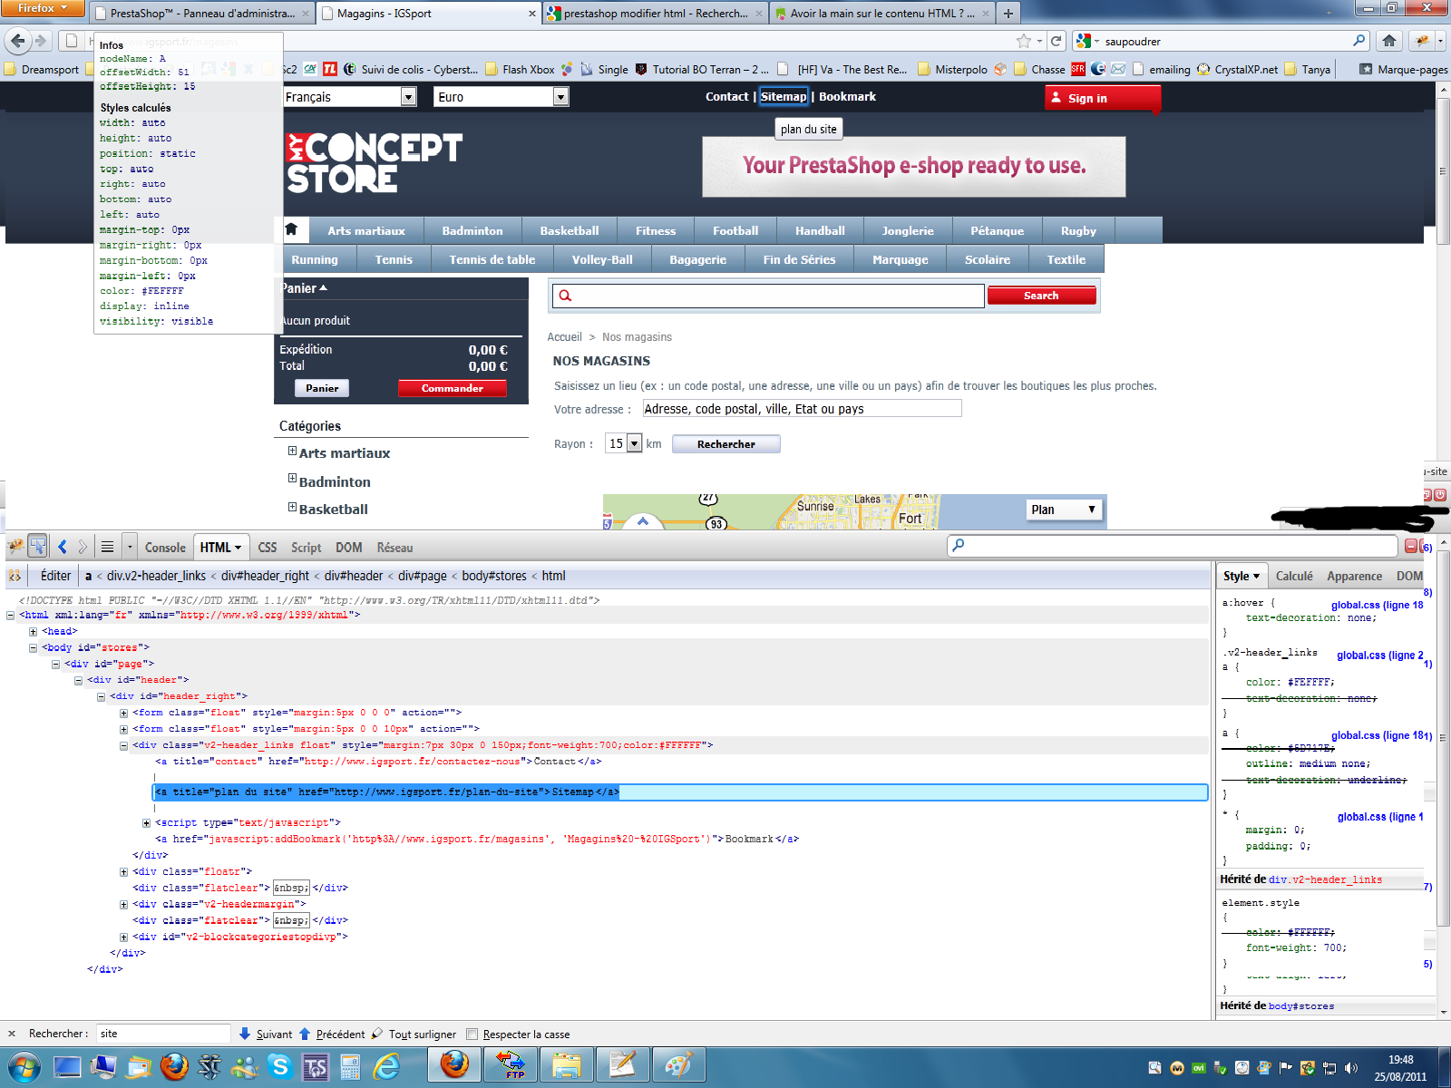Open the Fin de Séries menu item
Image resolution: width=1451 pixels, height=1088 pixels.
[799, 259]
